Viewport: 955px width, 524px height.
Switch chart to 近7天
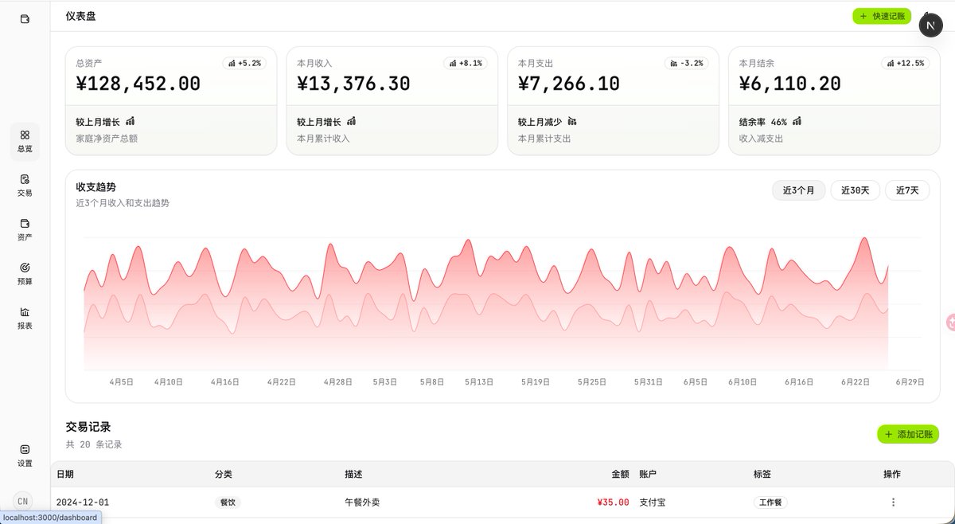[x=907, y=190]
